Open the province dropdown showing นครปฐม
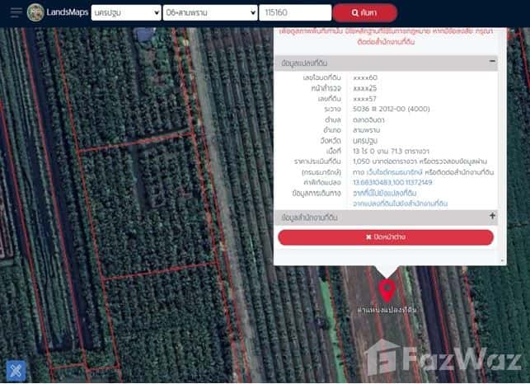The width and height of the screenshot is (530, 384). tap(126, 13)
